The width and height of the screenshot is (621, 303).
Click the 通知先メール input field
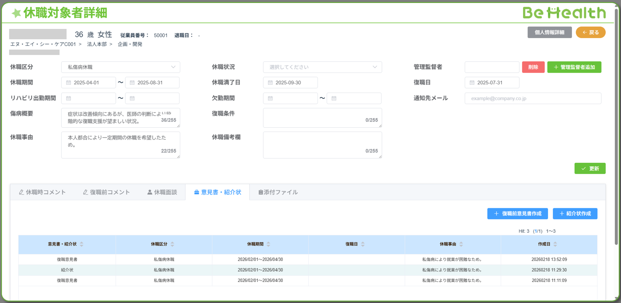pos(533,98)
